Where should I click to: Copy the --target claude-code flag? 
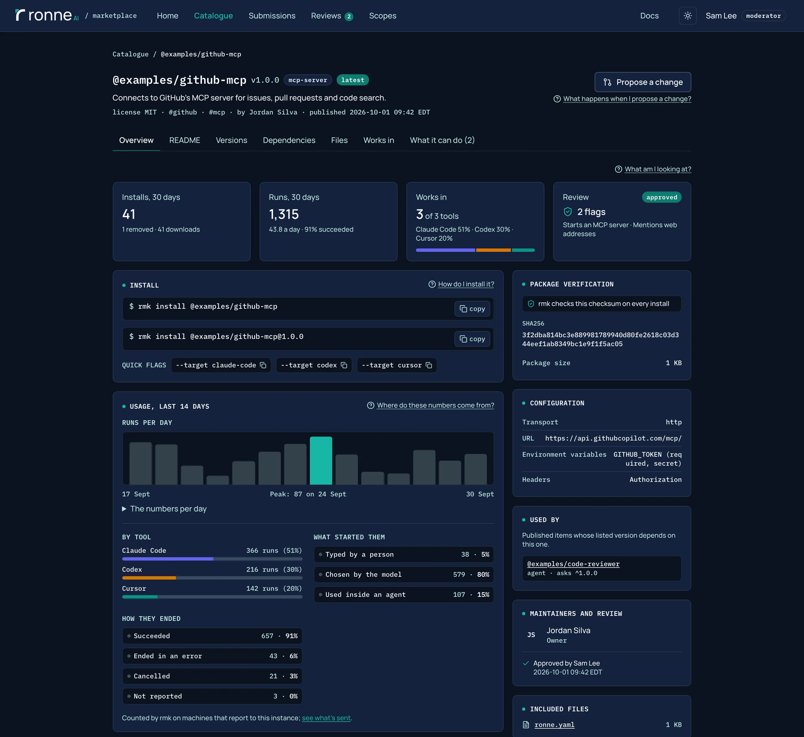[263, 365]
